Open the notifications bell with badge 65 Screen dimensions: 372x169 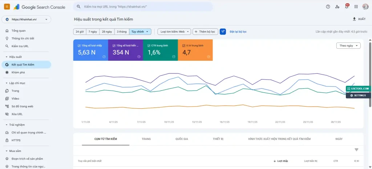coord(347,7)
